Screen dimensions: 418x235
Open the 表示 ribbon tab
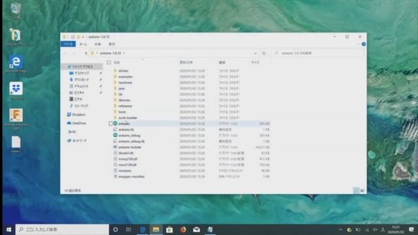point(112,44)
